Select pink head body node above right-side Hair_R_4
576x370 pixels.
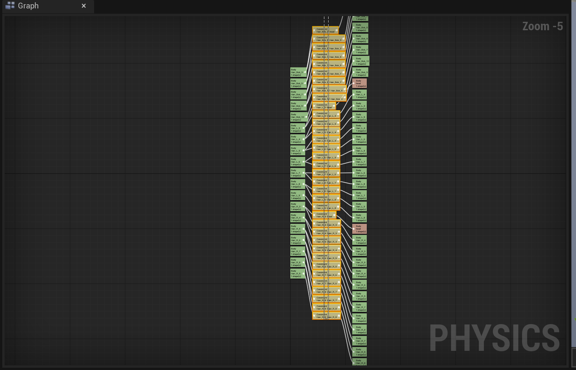click(x=360, y=229)
